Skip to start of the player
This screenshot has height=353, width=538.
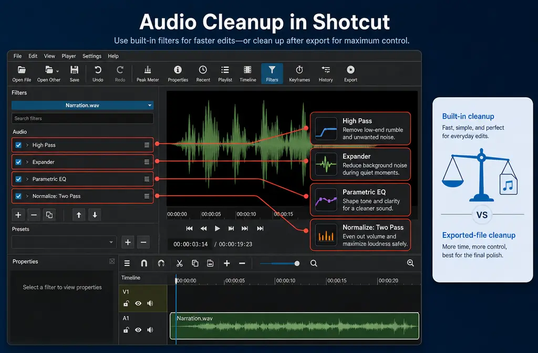click(189, 229)
